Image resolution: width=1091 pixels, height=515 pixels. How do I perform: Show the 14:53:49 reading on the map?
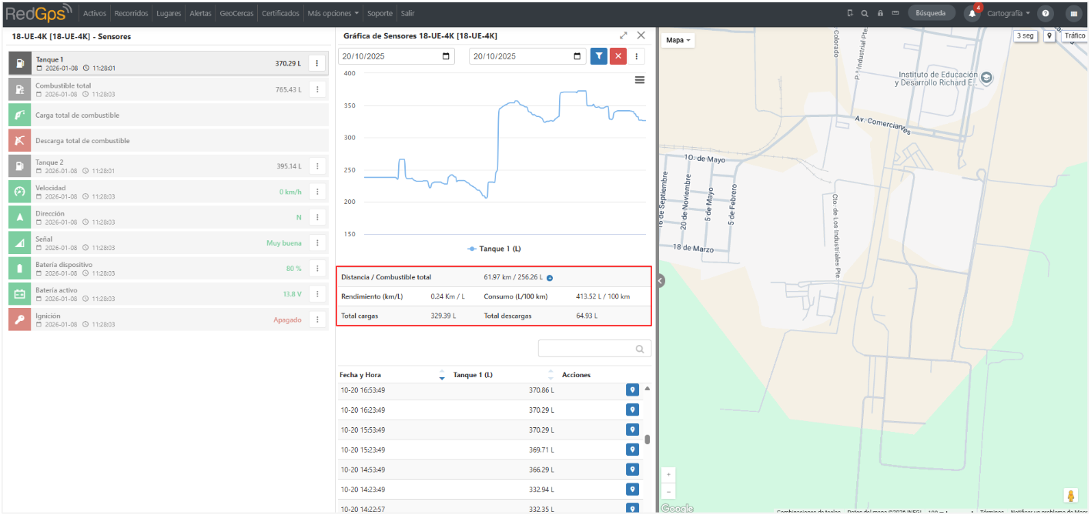[x=632, y=470]
